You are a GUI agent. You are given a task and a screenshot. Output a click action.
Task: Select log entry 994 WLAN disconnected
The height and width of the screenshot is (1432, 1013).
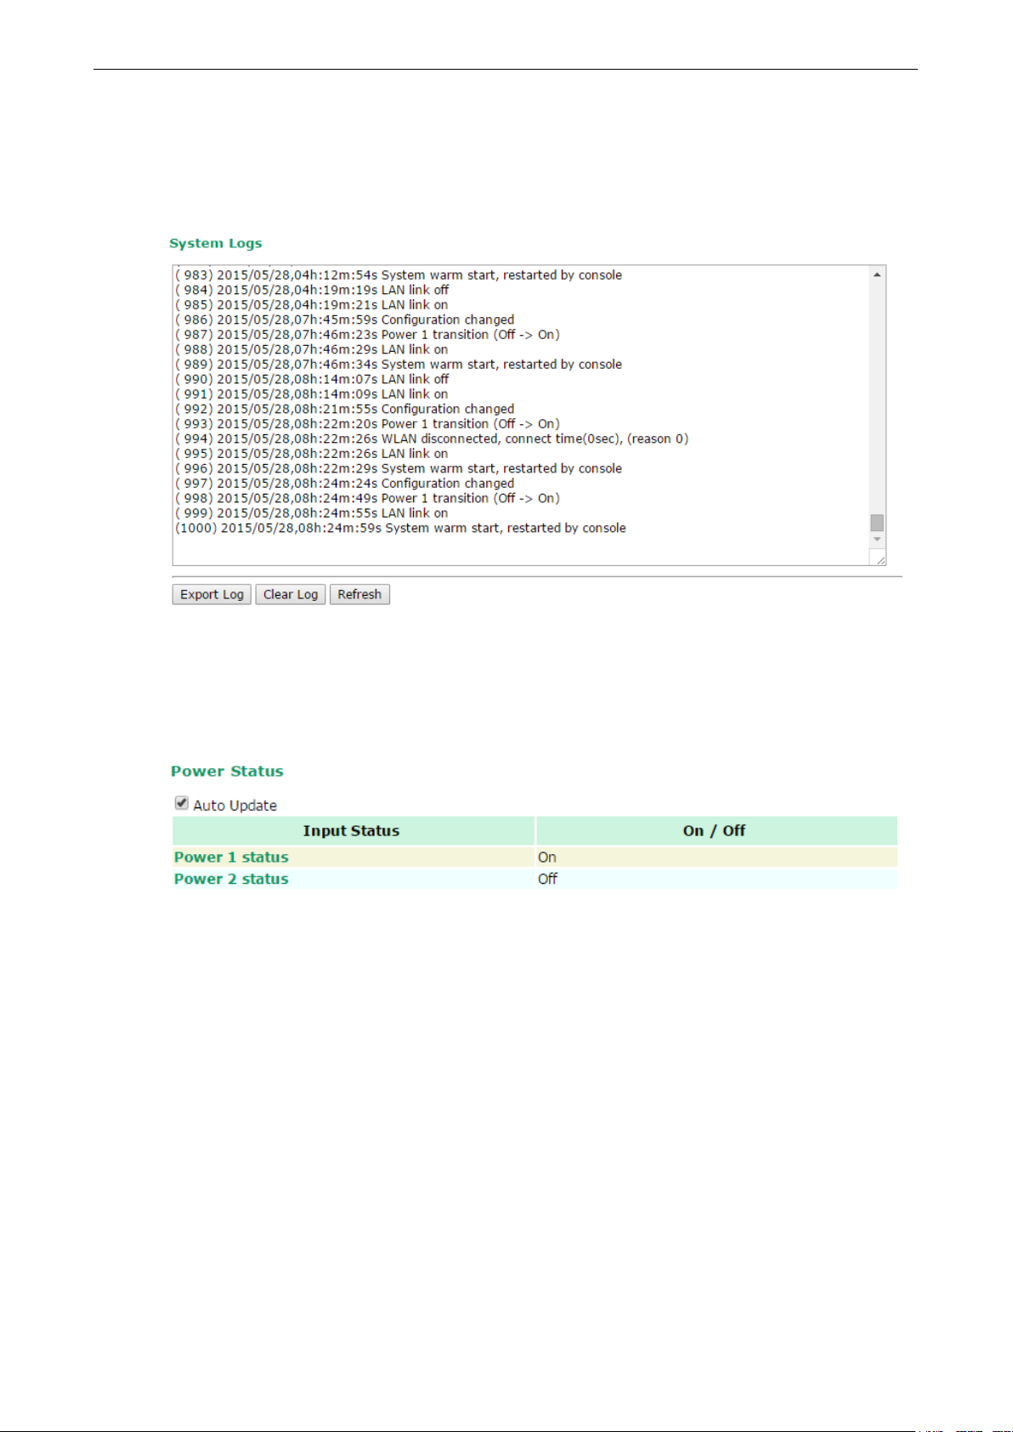432,439
